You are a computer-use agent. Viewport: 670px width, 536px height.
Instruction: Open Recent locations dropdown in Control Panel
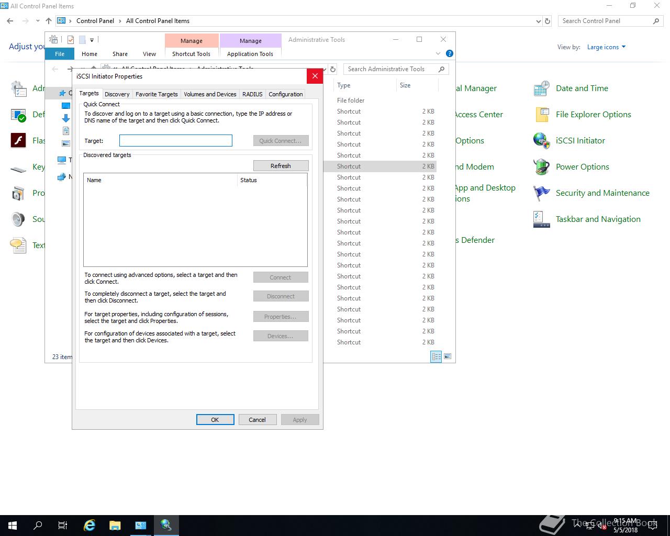click(x=38, y=21)
